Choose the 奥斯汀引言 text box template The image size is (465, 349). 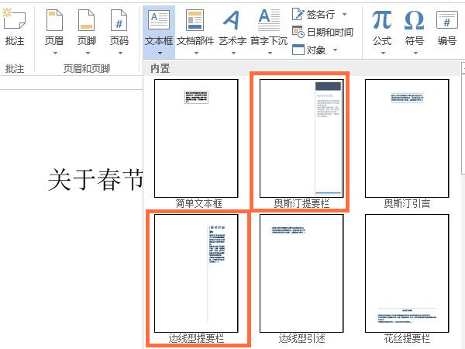[407, 138]
